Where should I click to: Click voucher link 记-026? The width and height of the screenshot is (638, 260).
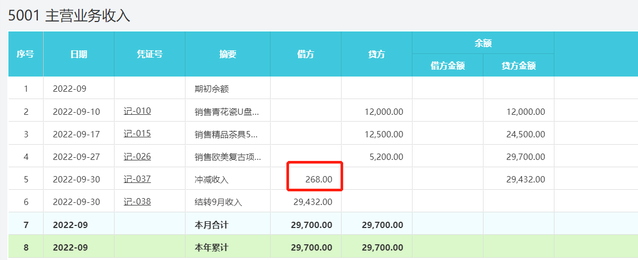[x=137, y=156]
